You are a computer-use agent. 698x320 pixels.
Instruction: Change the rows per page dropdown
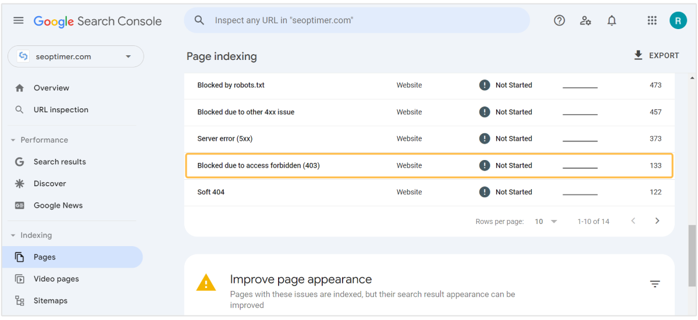[x=546, y=222]
